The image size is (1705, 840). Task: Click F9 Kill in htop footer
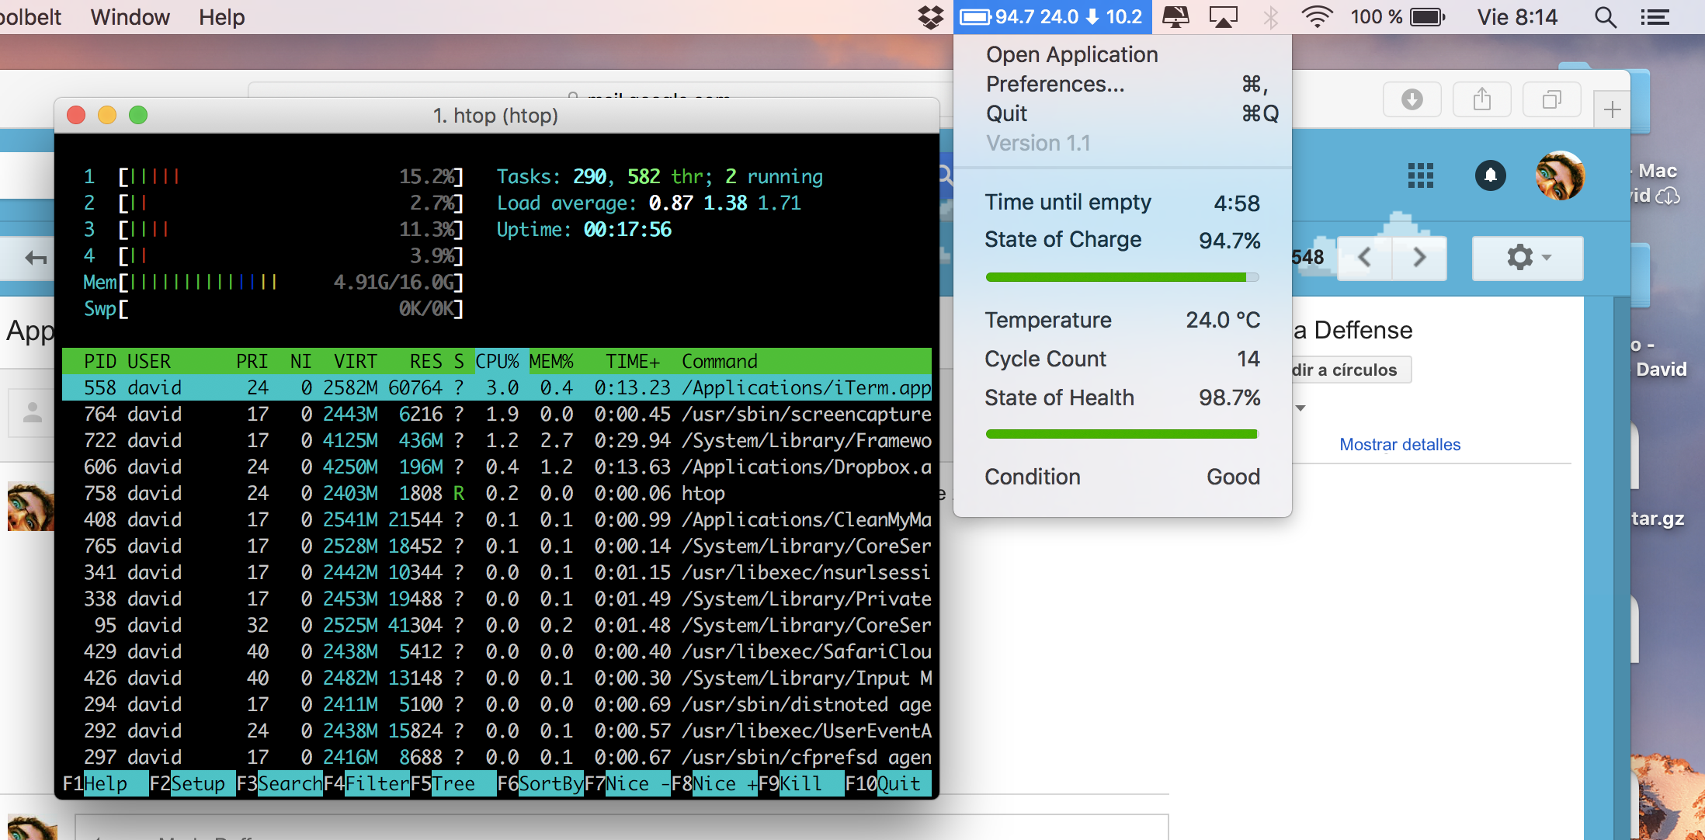800,783
